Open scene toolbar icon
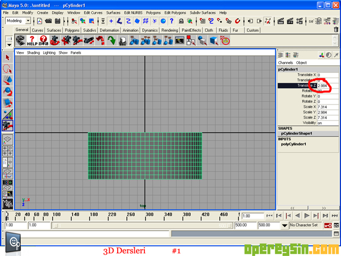341x256 pixels. [48, 21]
